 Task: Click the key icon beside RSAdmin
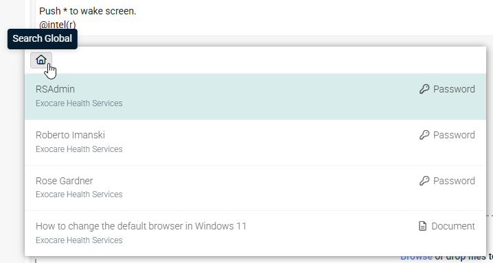coord(424,89)
